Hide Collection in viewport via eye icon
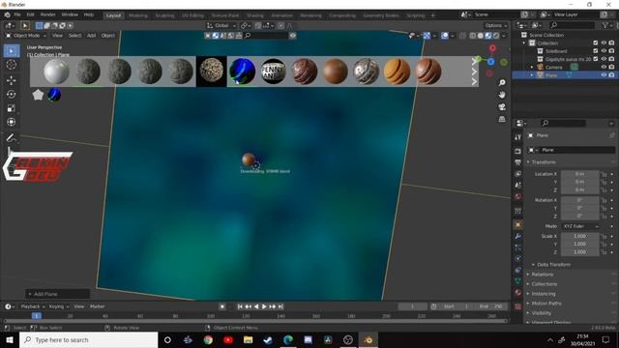The height and width of the screenshot is (348, 619). point(604,43)
